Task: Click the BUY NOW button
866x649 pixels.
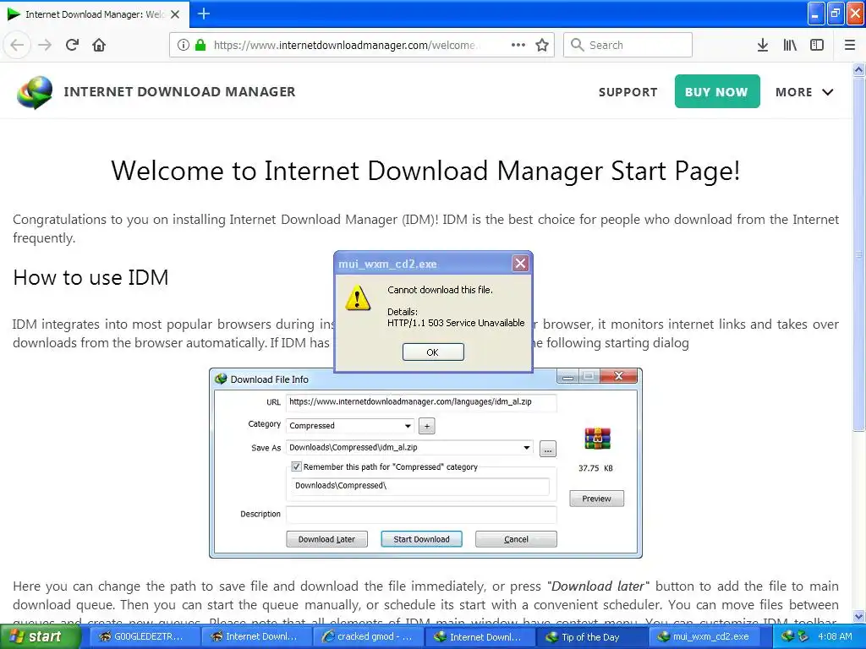Action: pyautogui.click(x=717, y=91)
